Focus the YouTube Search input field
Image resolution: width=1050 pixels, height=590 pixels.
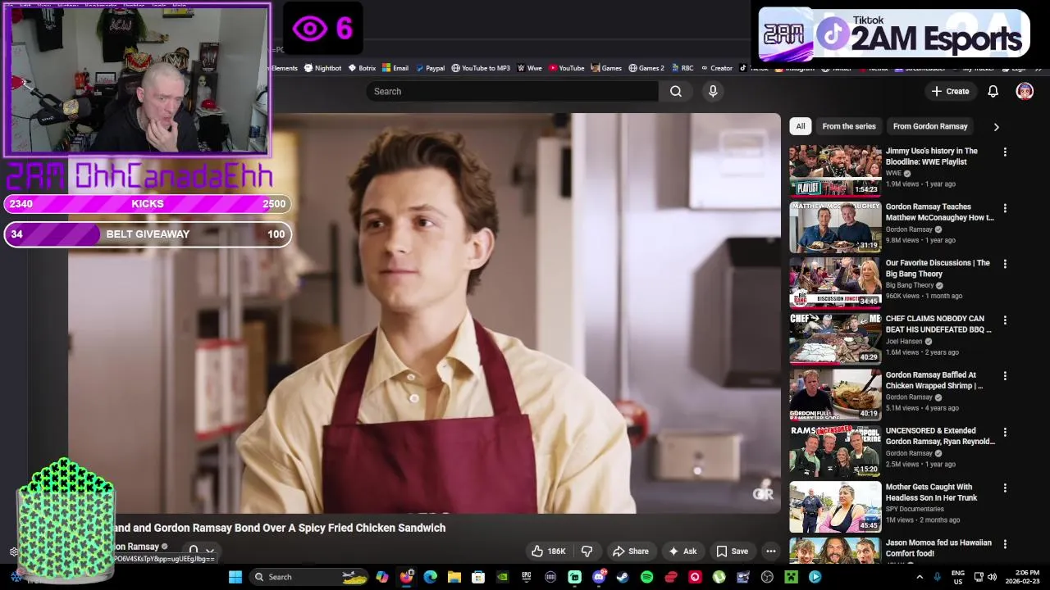[x=513, y=92]
